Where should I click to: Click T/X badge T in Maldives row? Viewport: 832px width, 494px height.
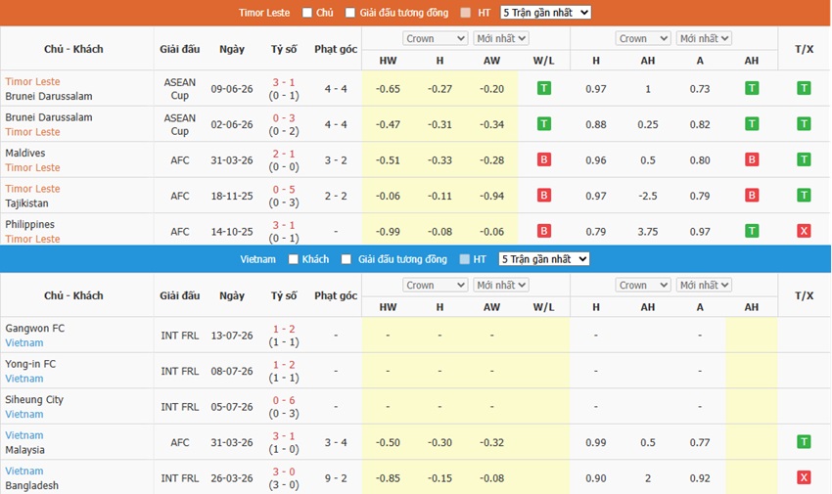(x=804, y=159)
